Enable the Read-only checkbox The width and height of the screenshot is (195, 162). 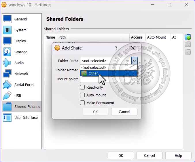coord(82,87)
